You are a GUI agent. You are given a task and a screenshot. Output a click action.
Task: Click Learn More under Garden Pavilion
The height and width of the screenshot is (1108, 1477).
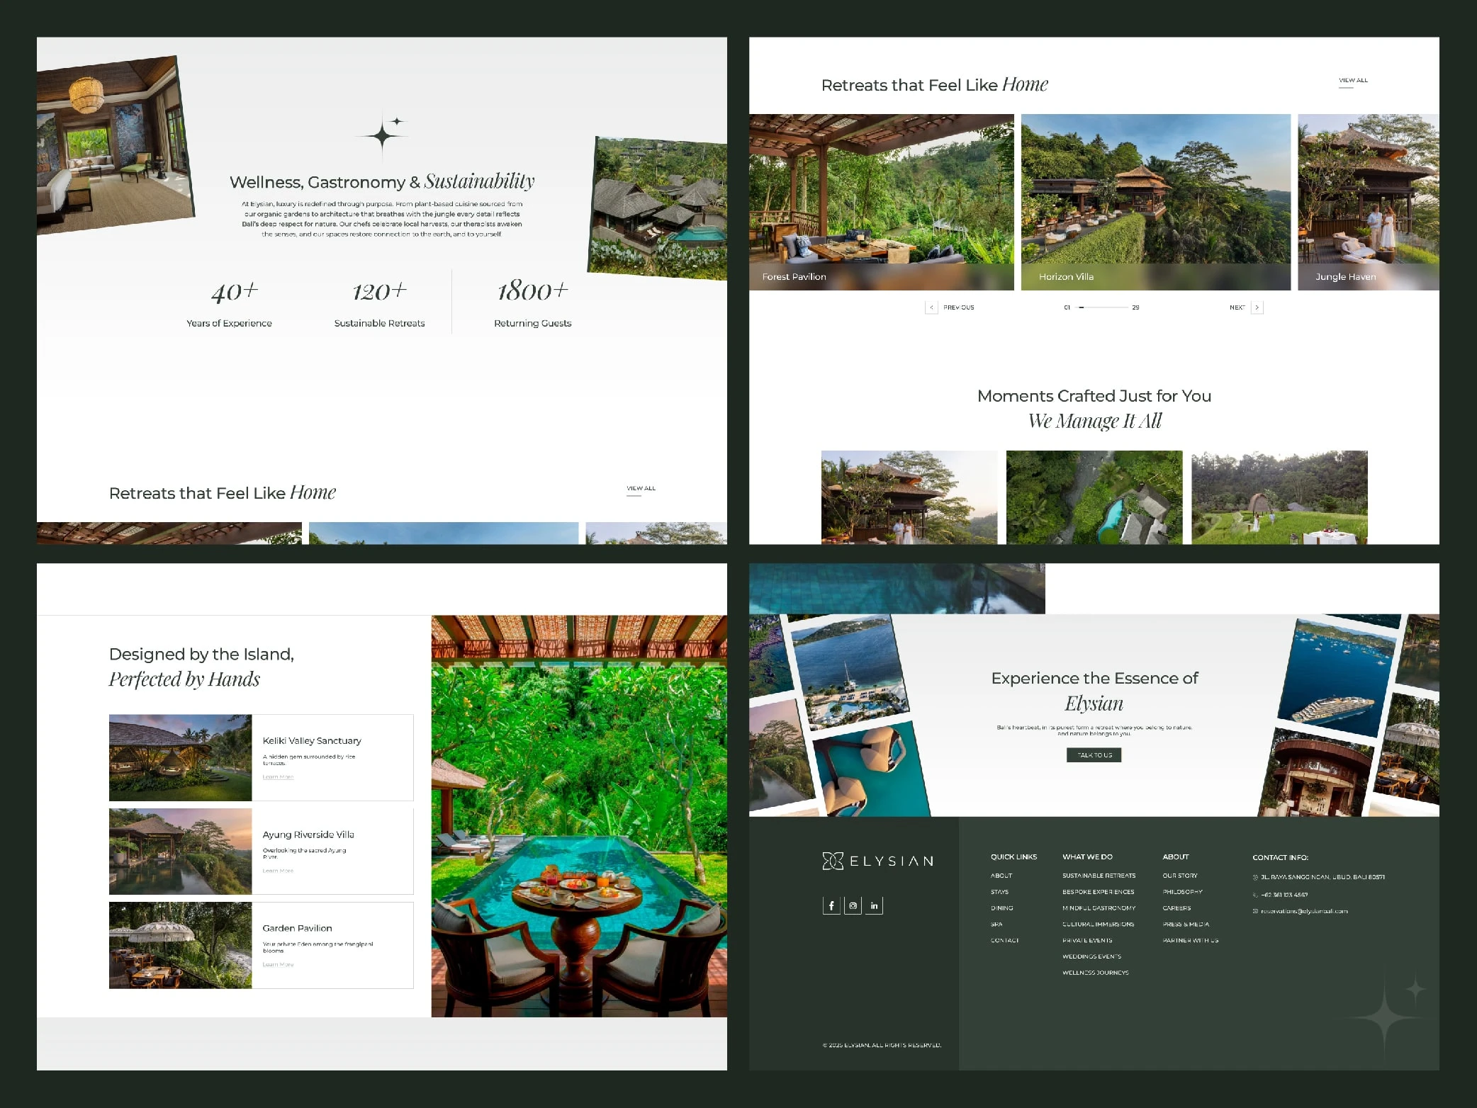(278, 964)
